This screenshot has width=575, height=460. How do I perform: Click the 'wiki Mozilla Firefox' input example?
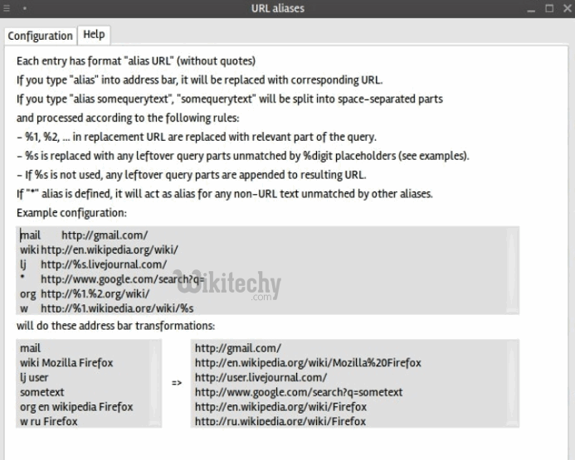[x=66, y=363]
